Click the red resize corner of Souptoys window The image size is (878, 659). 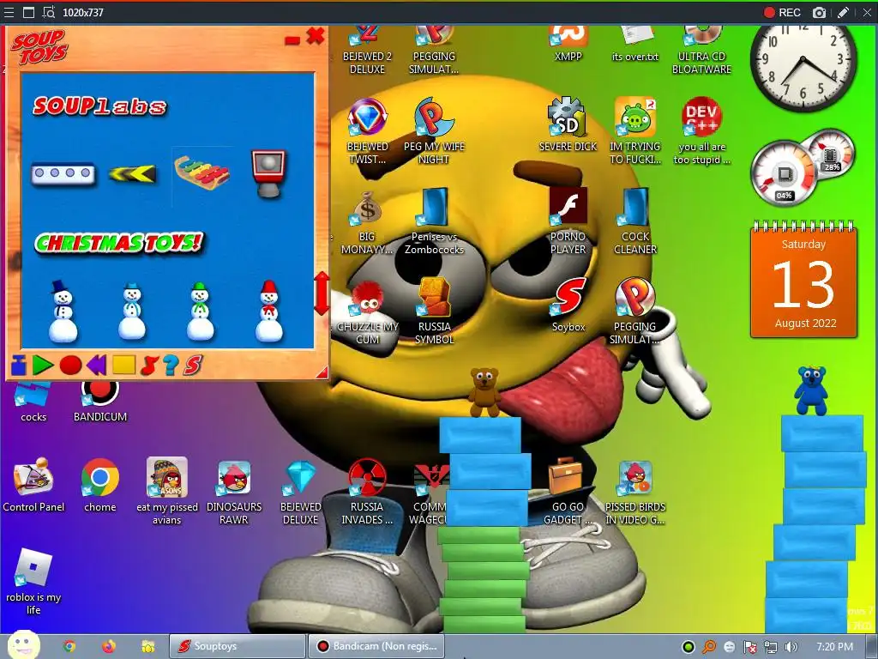(x=322, y=372)
